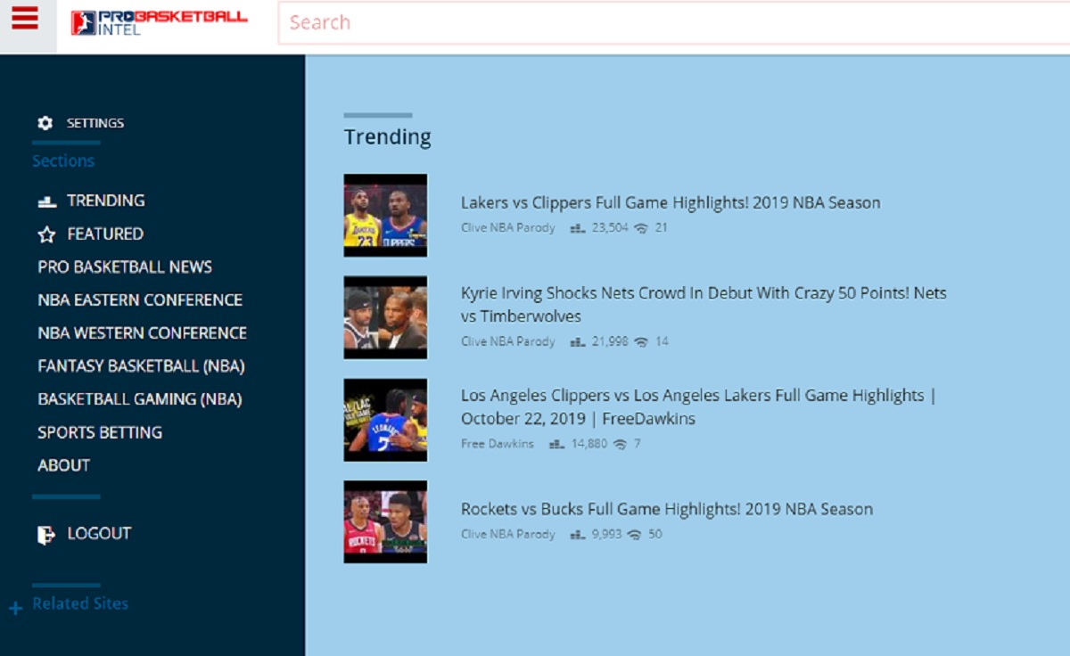This screenshot has height=656, width=1070.
Task: Click the 9,993 view count
Action: coord(607,535)
